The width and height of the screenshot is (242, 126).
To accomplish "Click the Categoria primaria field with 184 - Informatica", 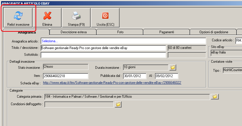I will pyautogui.click(x=127, y=97).
